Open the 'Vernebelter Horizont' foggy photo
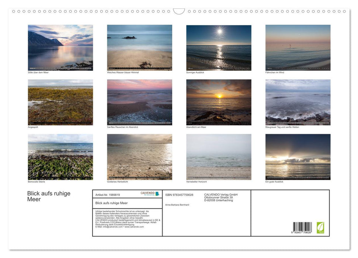The image size is (358, 258). pos(219,157)
